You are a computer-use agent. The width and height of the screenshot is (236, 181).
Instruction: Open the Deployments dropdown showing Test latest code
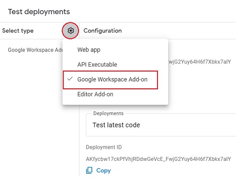pos(161,125)
